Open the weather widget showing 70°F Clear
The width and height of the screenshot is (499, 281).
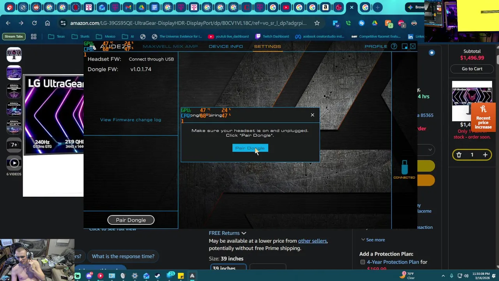(x=407, y=276)
